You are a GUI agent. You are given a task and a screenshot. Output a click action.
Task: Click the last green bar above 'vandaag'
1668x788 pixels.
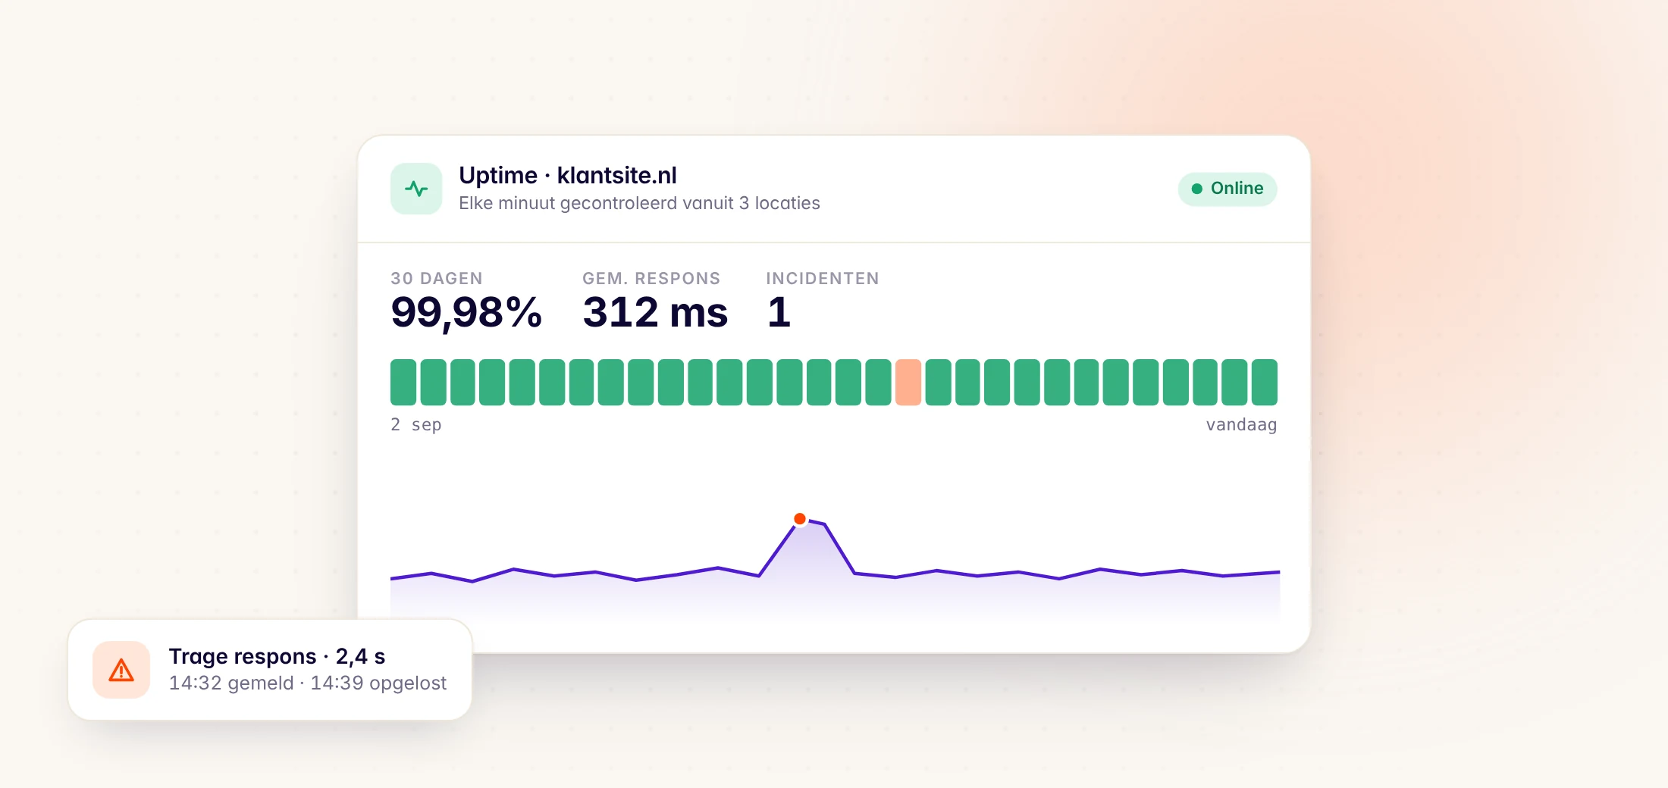click(x=1265, y=383)
